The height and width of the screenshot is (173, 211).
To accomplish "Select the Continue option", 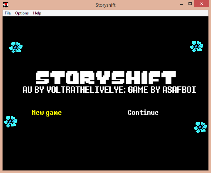I will (x=143, y=113).
